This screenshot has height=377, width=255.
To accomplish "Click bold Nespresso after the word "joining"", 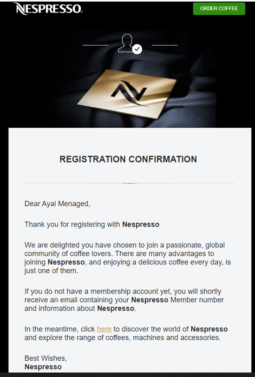I will pos(66,262).
